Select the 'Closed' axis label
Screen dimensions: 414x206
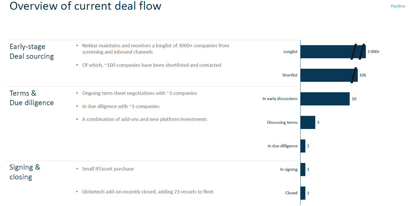(x=291, y=193)
